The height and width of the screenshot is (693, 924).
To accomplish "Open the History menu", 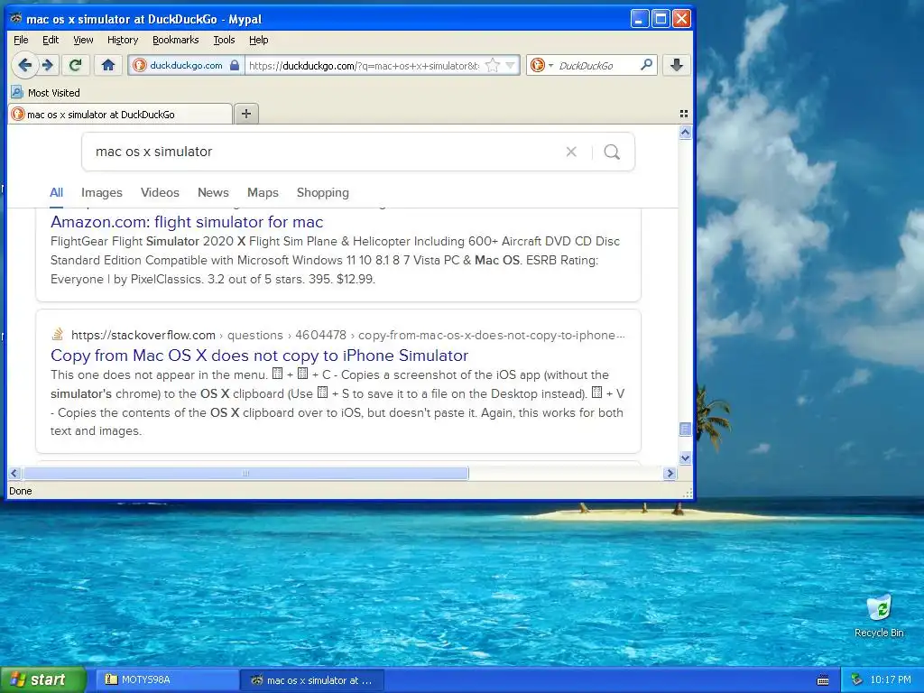I will 123,40.
